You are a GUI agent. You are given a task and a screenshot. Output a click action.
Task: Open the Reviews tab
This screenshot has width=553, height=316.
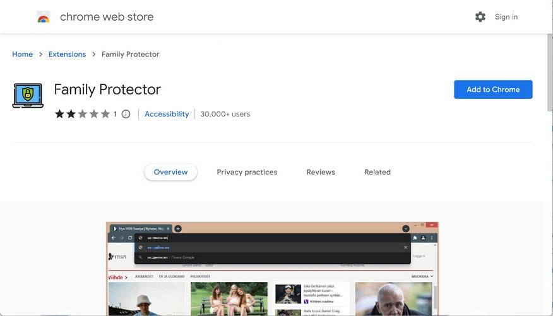(x=321, y=172)
